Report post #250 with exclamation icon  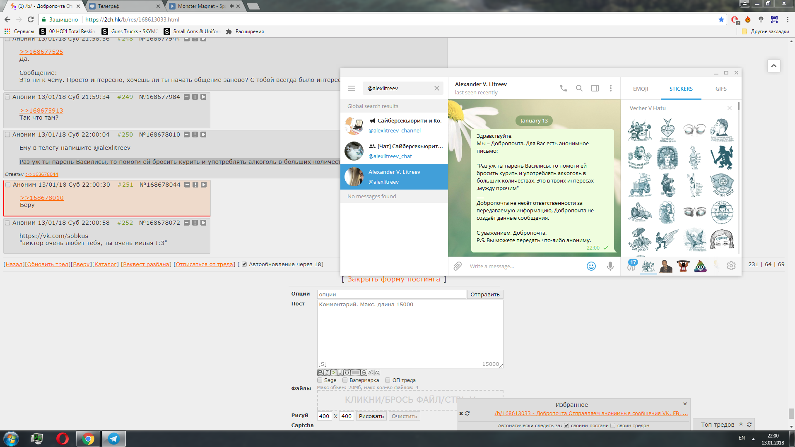(x=195, y=135)
